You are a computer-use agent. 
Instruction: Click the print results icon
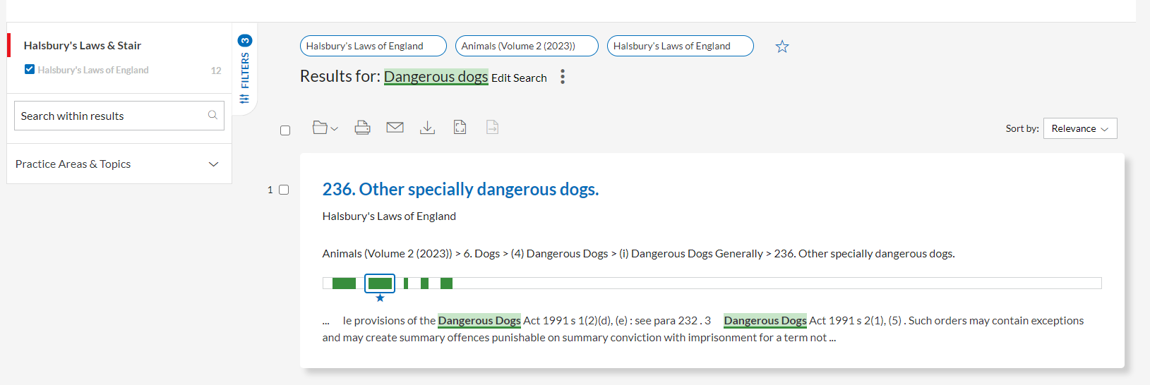tap(362, 128)
